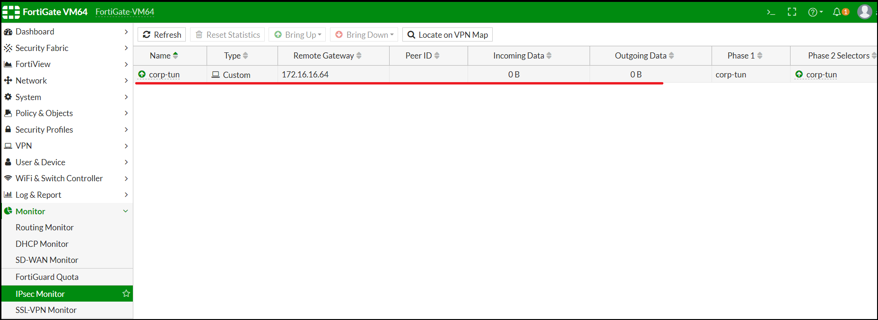Sort by Phase 1 arrows
The width and height of the screenshot is (878, 320).
[x=760, y=56]
